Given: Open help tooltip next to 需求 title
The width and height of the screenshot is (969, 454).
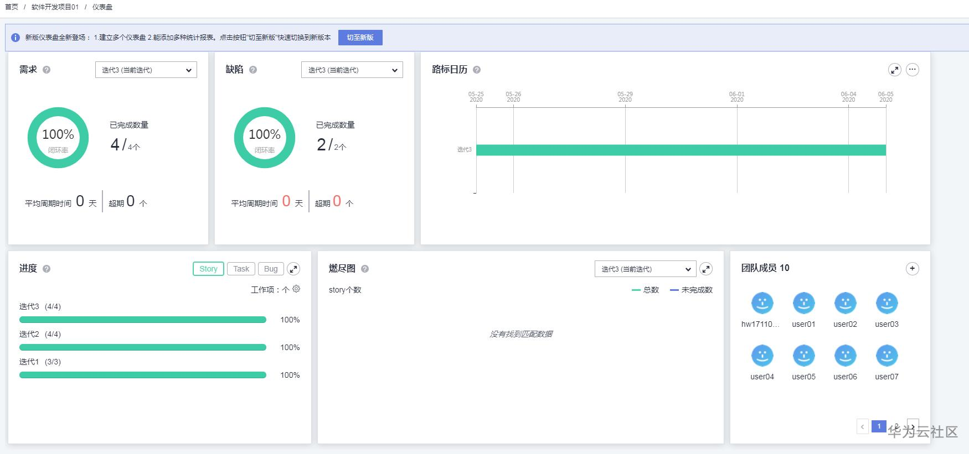Looking at the screenshot, I should click(47, 70).
